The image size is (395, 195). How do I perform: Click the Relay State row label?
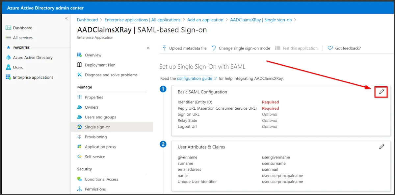pyautogui.click(x=188, y=120)
